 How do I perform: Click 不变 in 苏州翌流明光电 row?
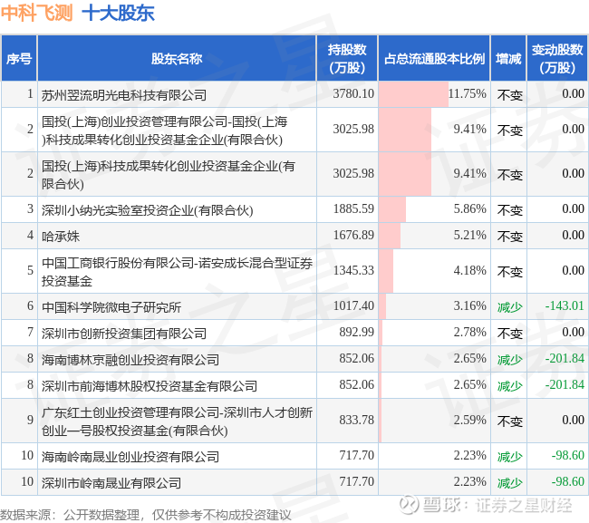click(x=510, y=95)
